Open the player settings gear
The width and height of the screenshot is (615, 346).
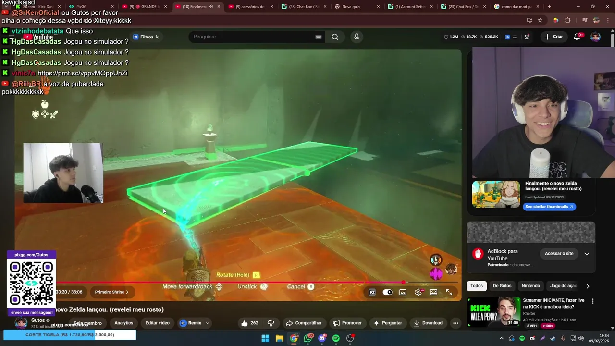click(418, 292)
